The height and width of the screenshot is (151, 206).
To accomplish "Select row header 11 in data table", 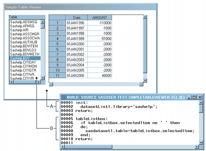I will [x=57, y=75].
